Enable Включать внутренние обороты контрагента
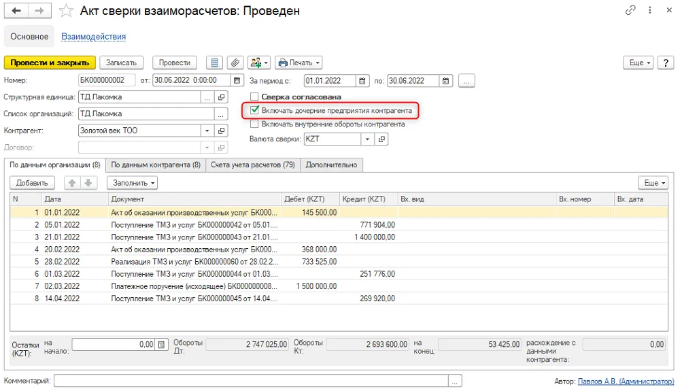 click(x=254, y=124)
